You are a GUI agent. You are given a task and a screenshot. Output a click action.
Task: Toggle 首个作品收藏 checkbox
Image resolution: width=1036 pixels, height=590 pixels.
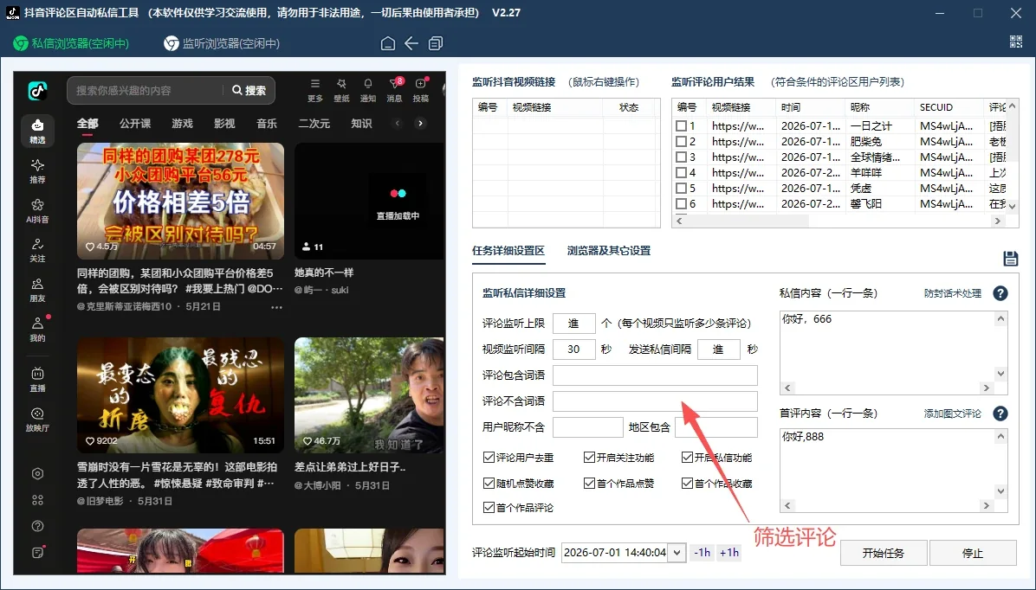pyautogui.click(x=687, y=483)
